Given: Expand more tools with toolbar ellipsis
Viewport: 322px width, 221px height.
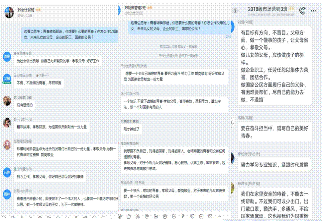Looking at the screenshot, I should coord(219,216).
